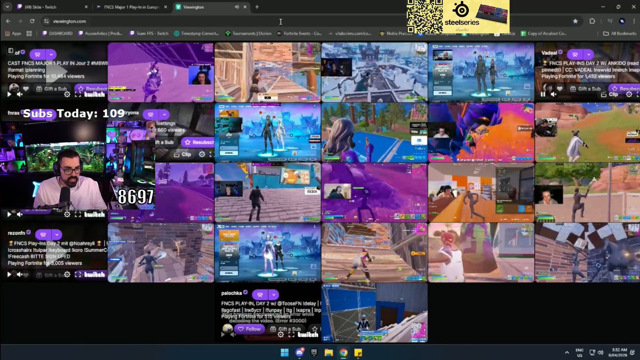Mute the Vadeal stream volume

point(555,94)
